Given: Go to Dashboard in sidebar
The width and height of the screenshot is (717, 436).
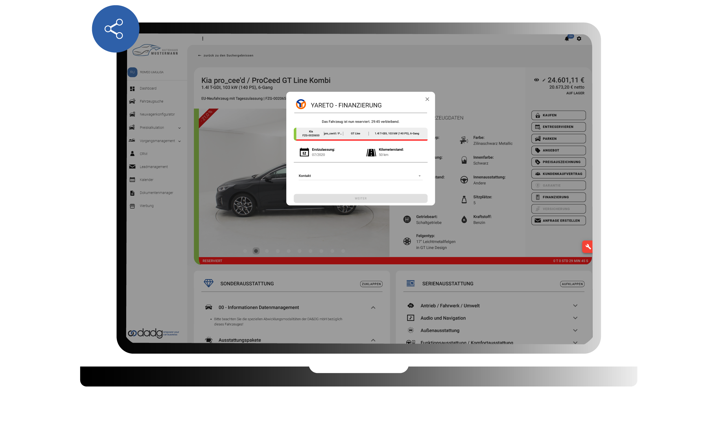Looking at the screenshot, I should point(148,88).
